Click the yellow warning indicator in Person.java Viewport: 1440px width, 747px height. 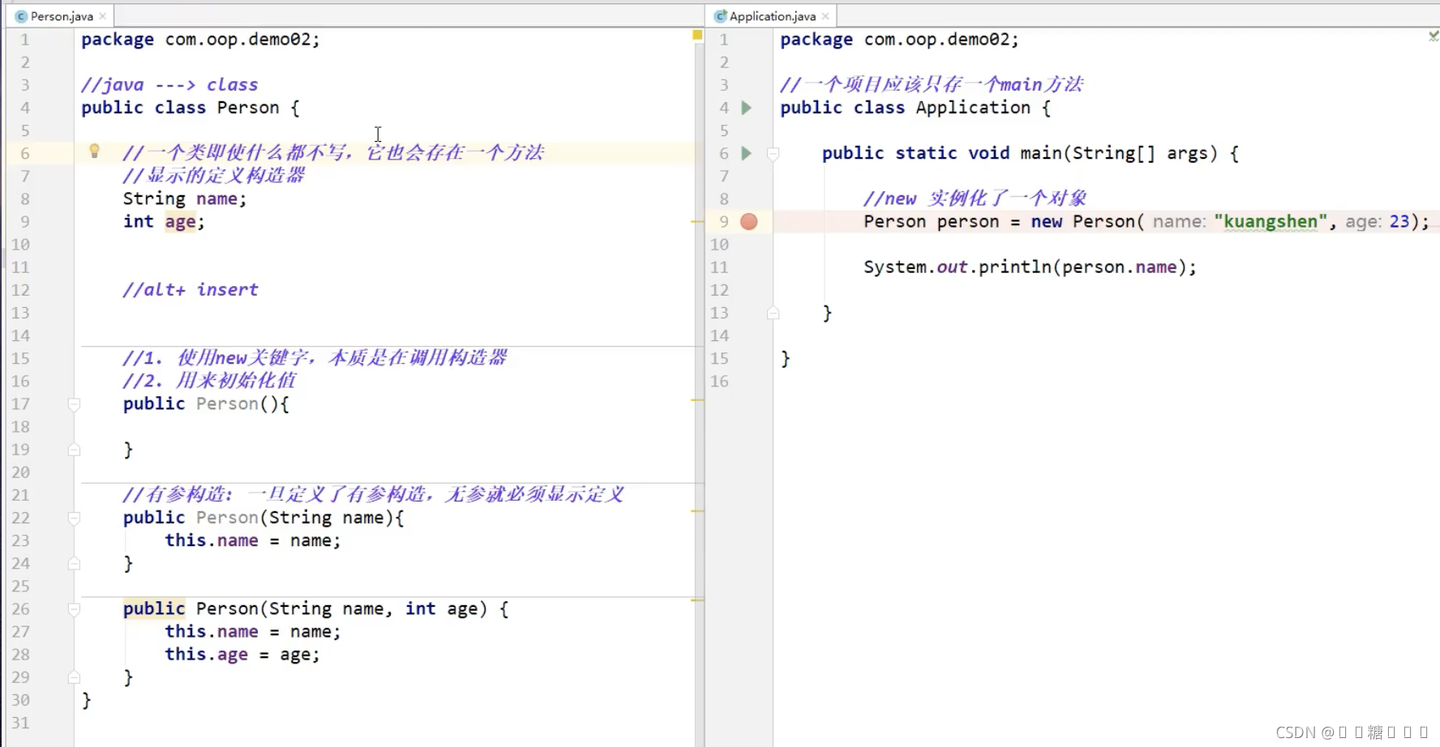coord(697,35)
